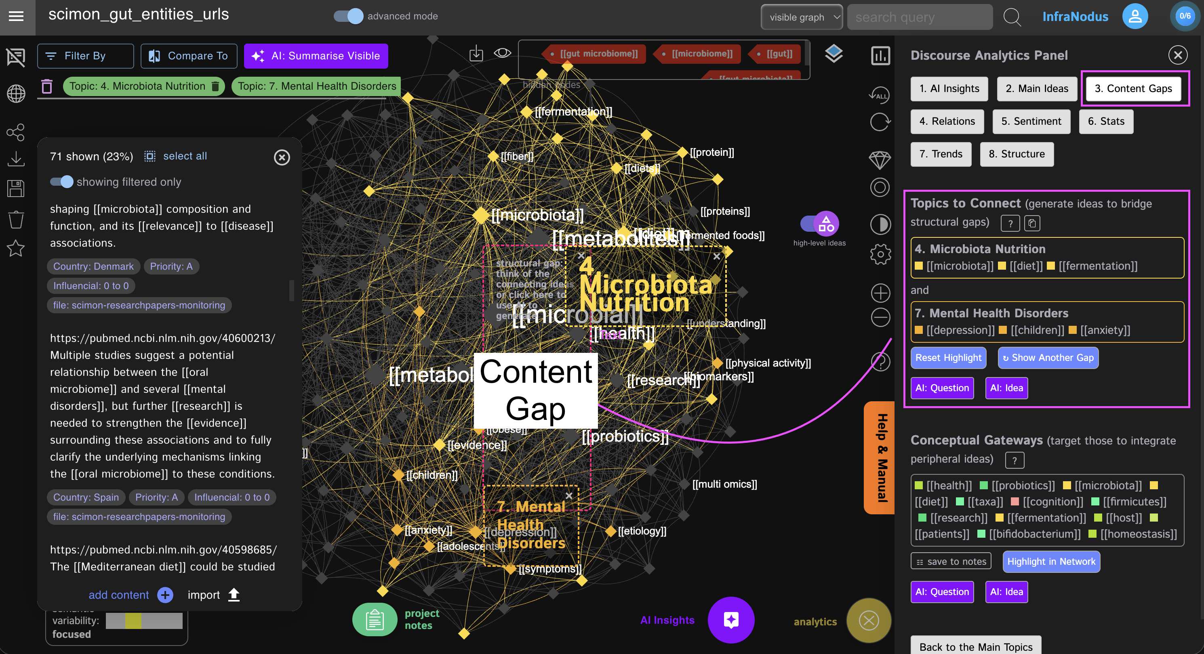
Task: Switch to 6. Stats tab
Action: point(1106,122)
